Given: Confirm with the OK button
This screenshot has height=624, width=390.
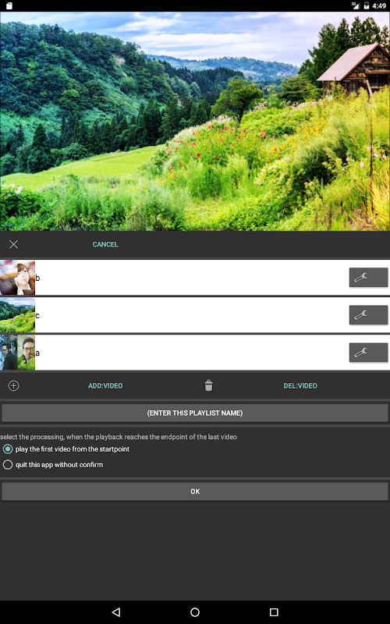Looking at the screenshot, I should (x=195, y=491).
